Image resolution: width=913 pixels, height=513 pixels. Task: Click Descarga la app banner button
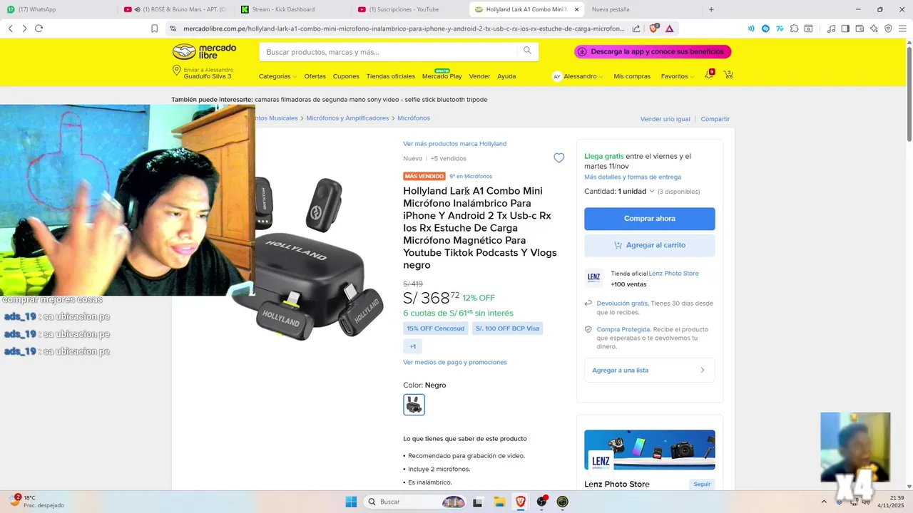pos(653,51)
